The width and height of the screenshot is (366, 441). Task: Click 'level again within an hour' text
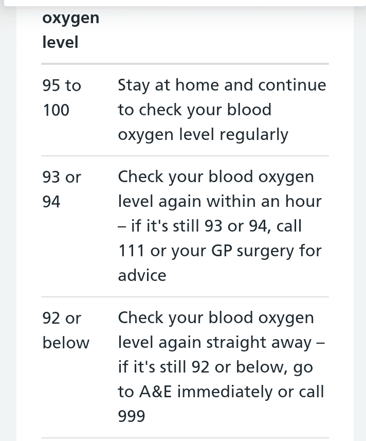tap(219, 202)
